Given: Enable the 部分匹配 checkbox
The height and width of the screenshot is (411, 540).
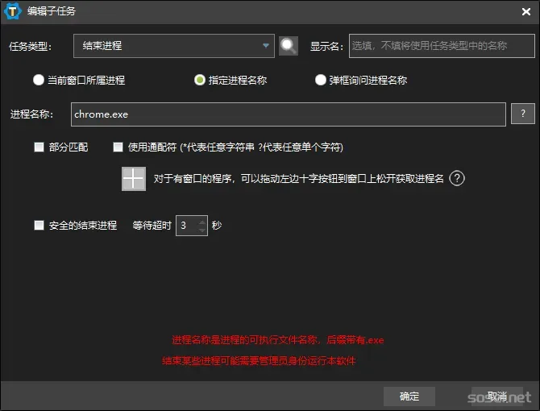Looking at the screenshot, I should tap(39, 147).
